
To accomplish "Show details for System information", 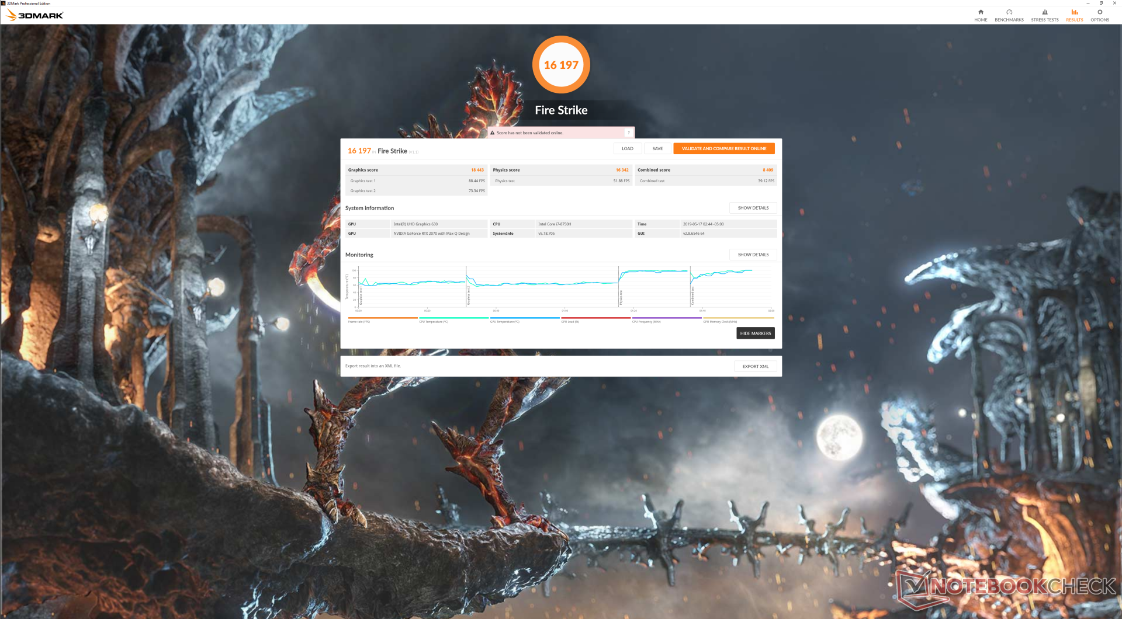I will click(x=753, y=208).
